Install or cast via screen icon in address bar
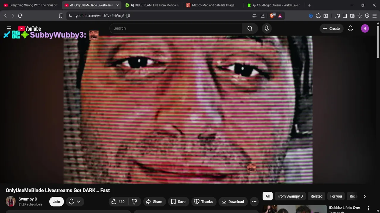The width and height of the screenshot is (380, 213). (254, 16)
